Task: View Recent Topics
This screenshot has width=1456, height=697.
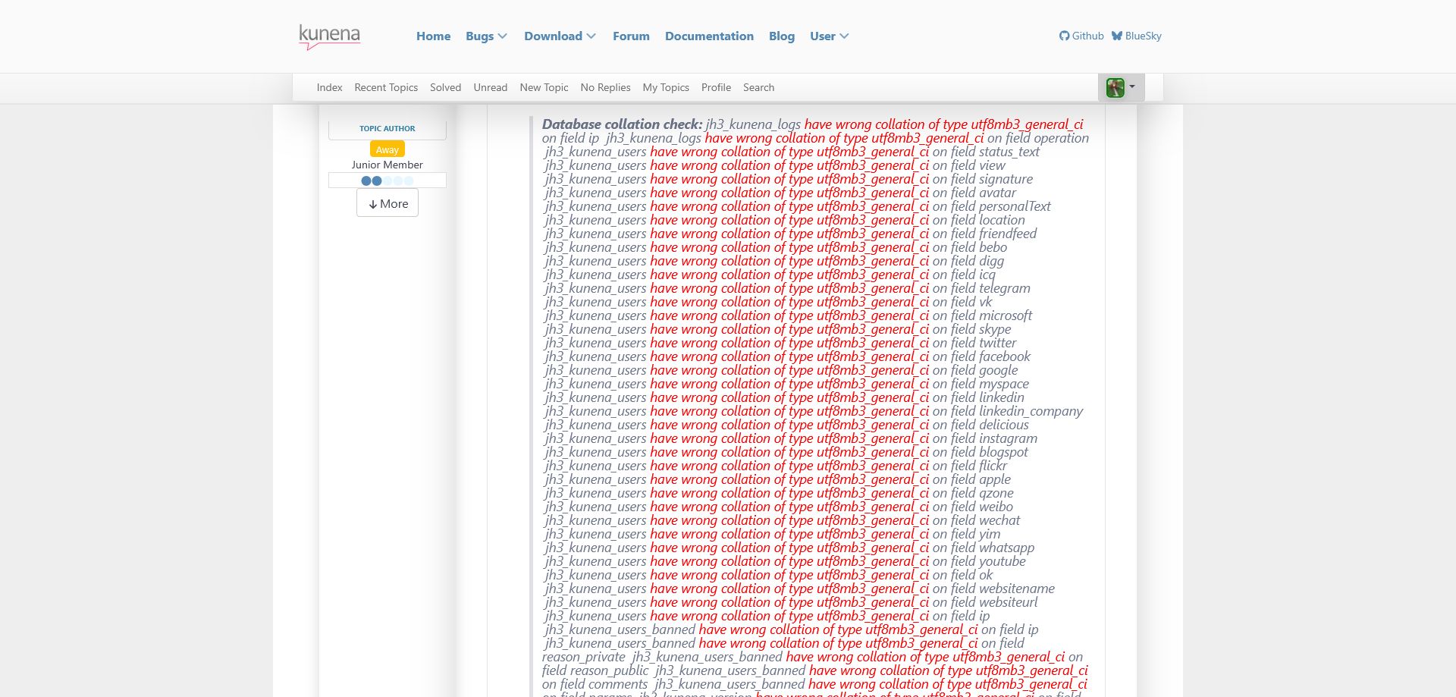Action: [x=386, y=87]
